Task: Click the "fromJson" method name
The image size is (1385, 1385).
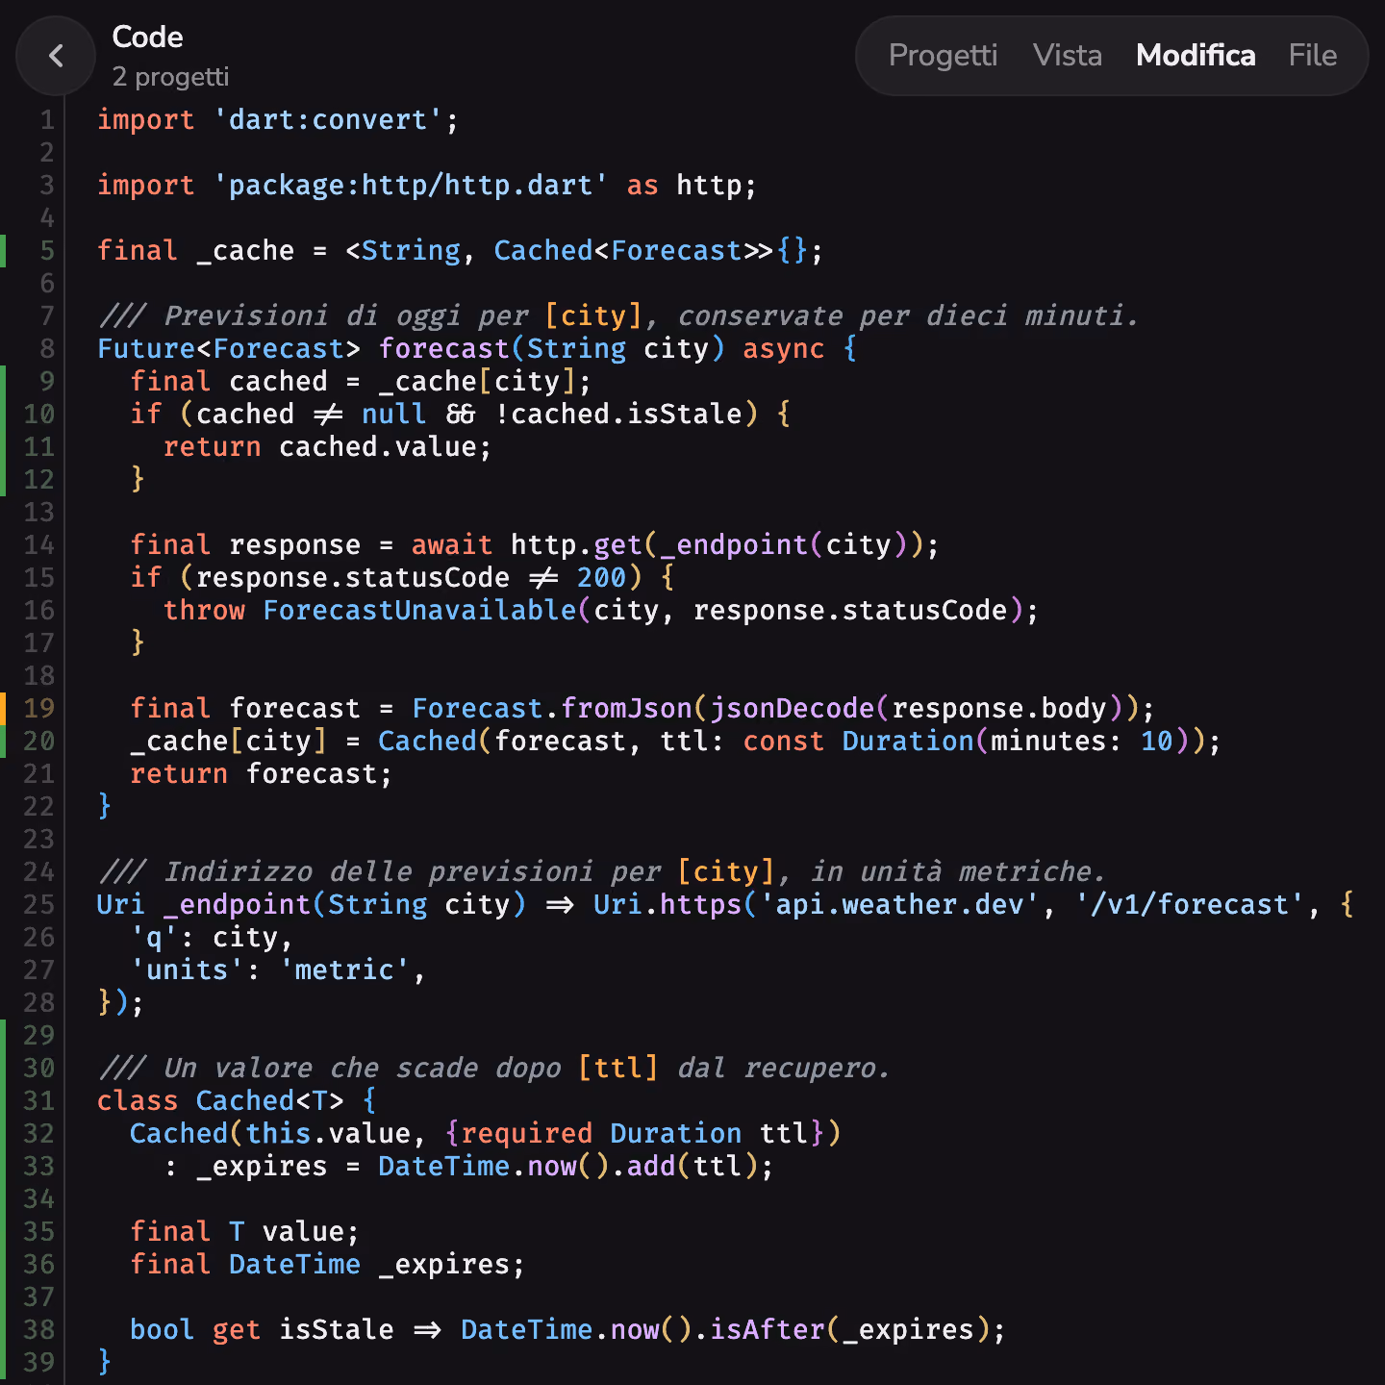Action: pos(626,709)
